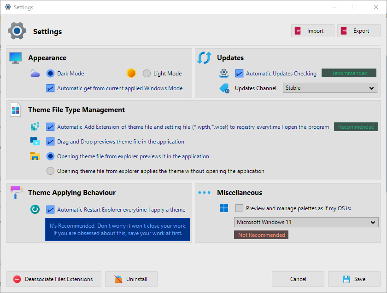The image size is (387, 293).
Task: Select opening theme file previews it option
Action: click(x=50, y=156)
